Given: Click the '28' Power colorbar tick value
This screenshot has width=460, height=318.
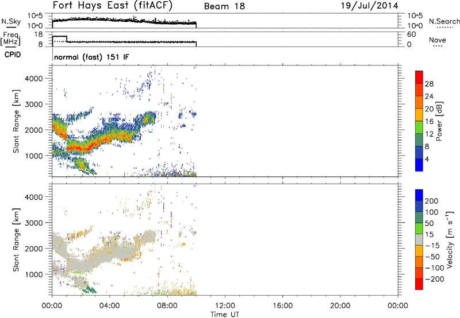Looking at the screenshot, I should pos(429,84).
